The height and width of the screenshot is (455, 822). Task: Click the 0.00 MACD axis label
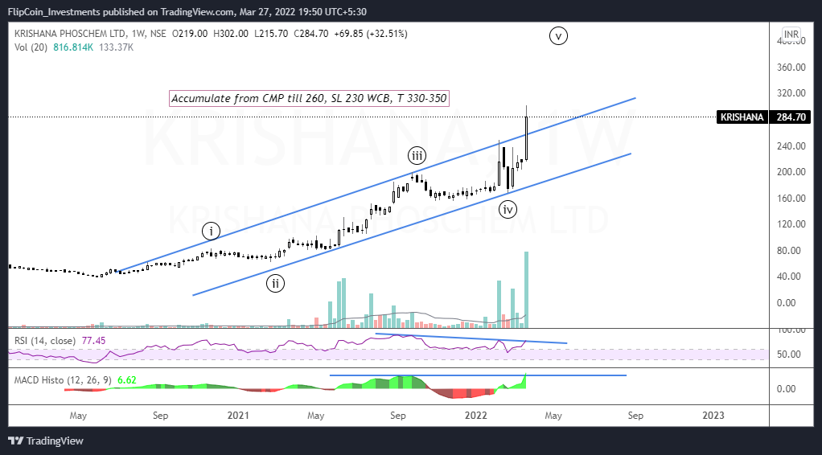click(x=787, y=389)
